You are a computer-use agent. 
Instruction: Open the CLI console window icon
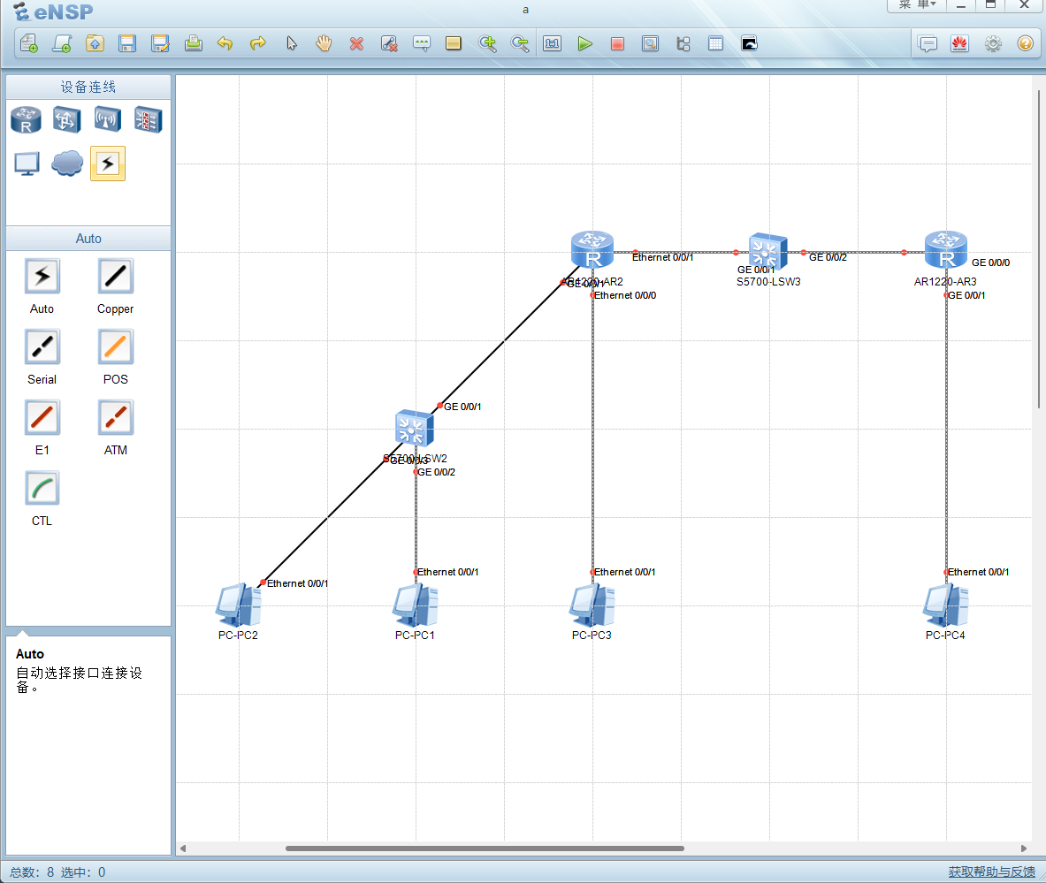click(x=749, y=44)
